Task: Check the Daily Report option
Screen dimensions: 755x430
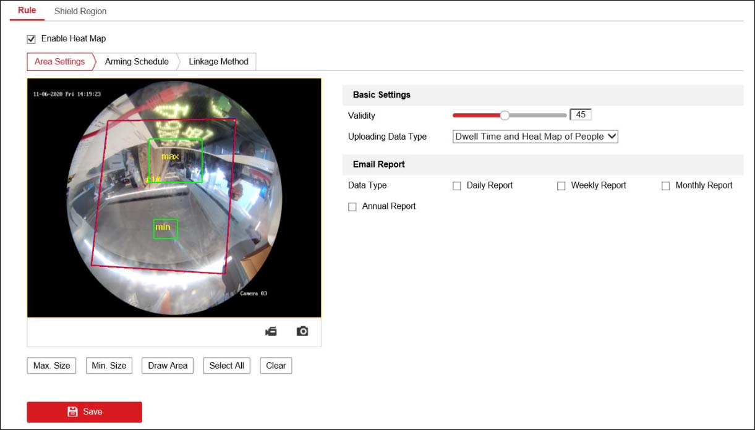Action: (x=456, y=185)
